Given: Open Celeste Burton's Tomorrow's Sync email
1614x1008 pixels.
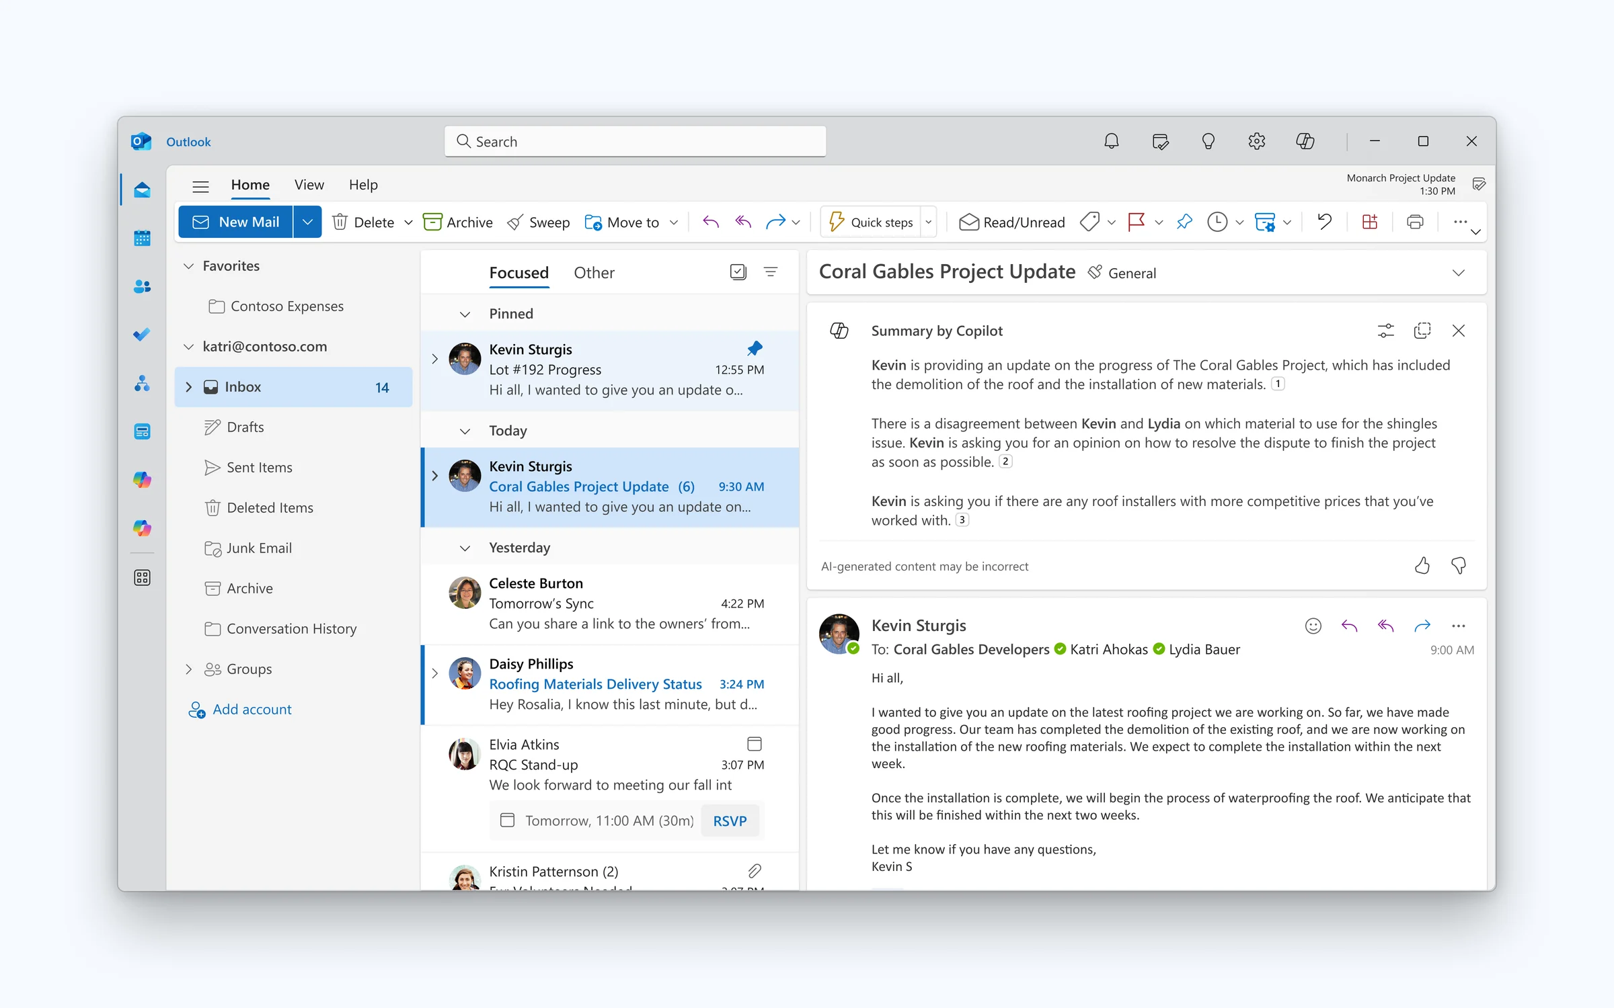Looking at the screenshot, I should tap(609, 603).
